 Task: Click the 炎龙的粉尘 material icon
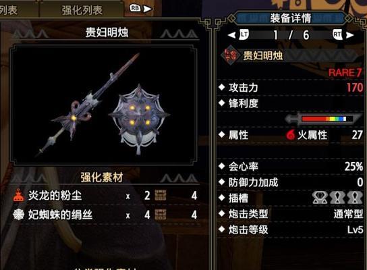[x=18, y=196]
